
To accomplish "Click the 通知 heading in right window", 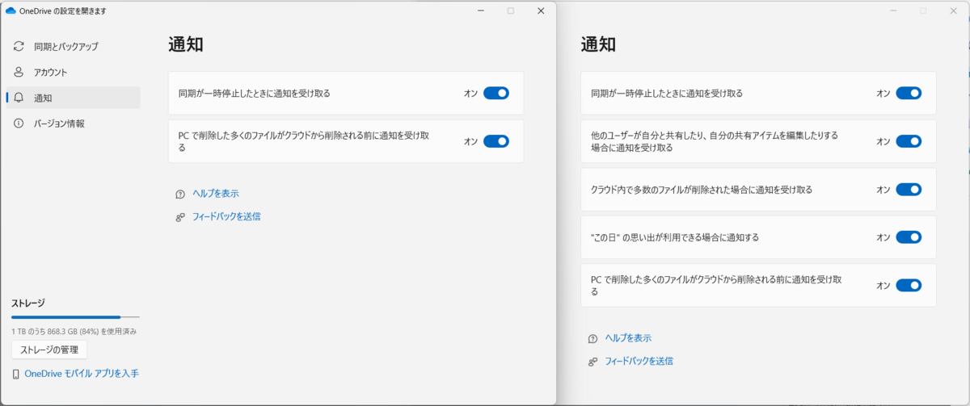I will point(598,44).
